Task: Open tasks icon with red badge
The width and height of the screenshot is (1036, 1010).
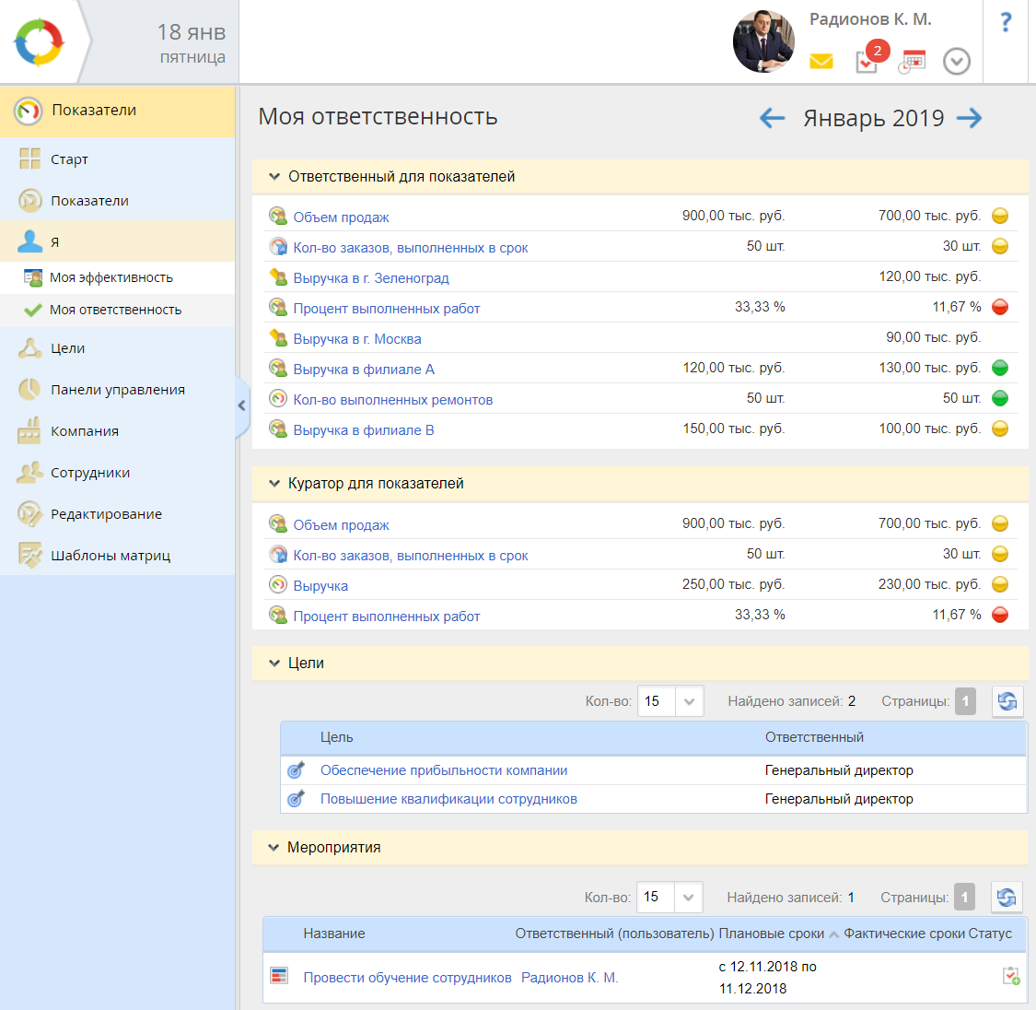Action: pyautogui.click(x=867, y=61)
